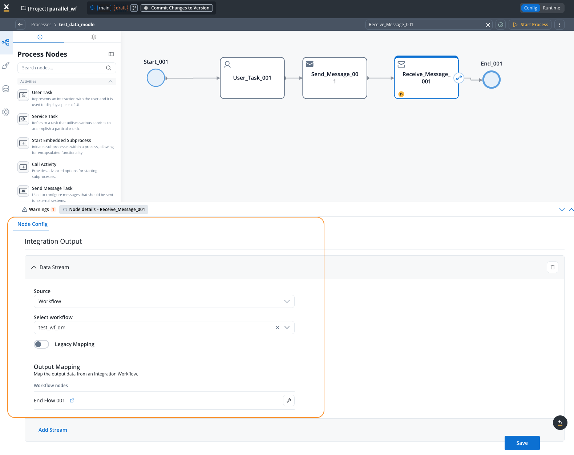This screenshot has width=574, height=455.
Task: Open the database icon in left sidebar
Action: [x=6, y=89]
